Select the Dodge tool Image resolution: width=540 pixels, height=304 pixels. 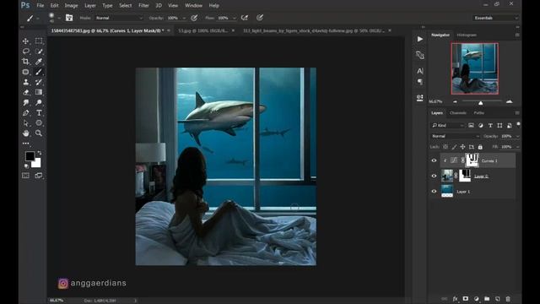coord(39,103)
